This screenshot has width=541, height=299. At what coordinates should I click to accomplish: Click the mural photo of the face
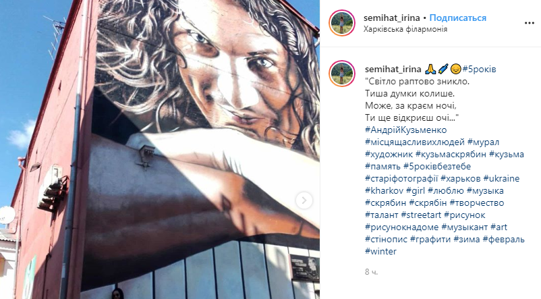(x=160, y=150)
